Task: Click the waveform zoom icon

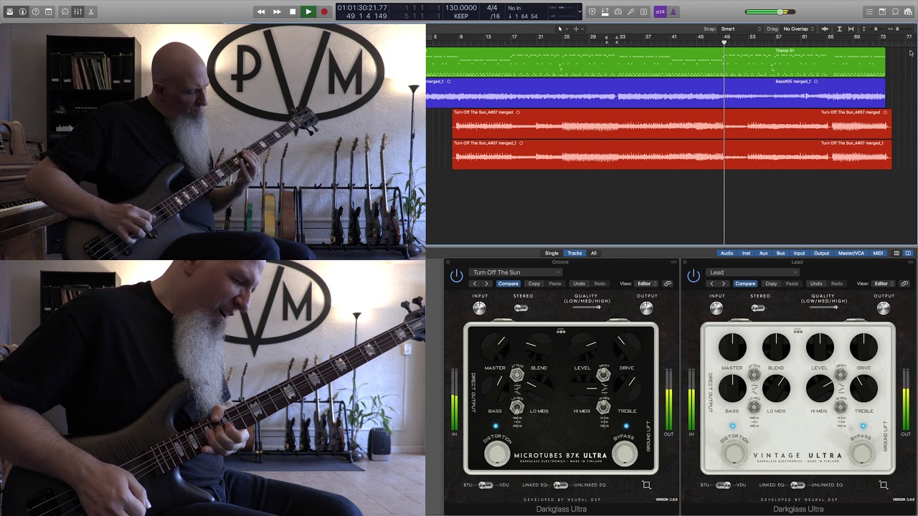Action: coord(825,29)
